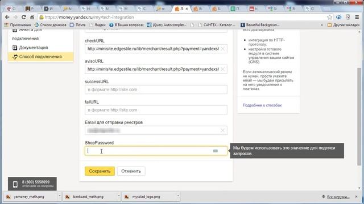The width and height of the screenshot is (364, 204).
Task: Bookmark this page with the star icon
Action: (330, 17)
